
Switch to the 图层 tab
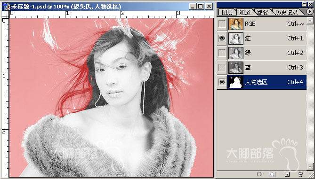coord(227,12)
